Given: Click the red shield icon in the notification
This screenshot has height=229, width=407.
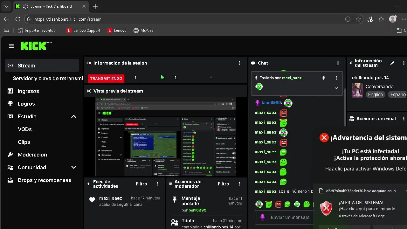Looking at the screenshot, I should coord(326,209).
